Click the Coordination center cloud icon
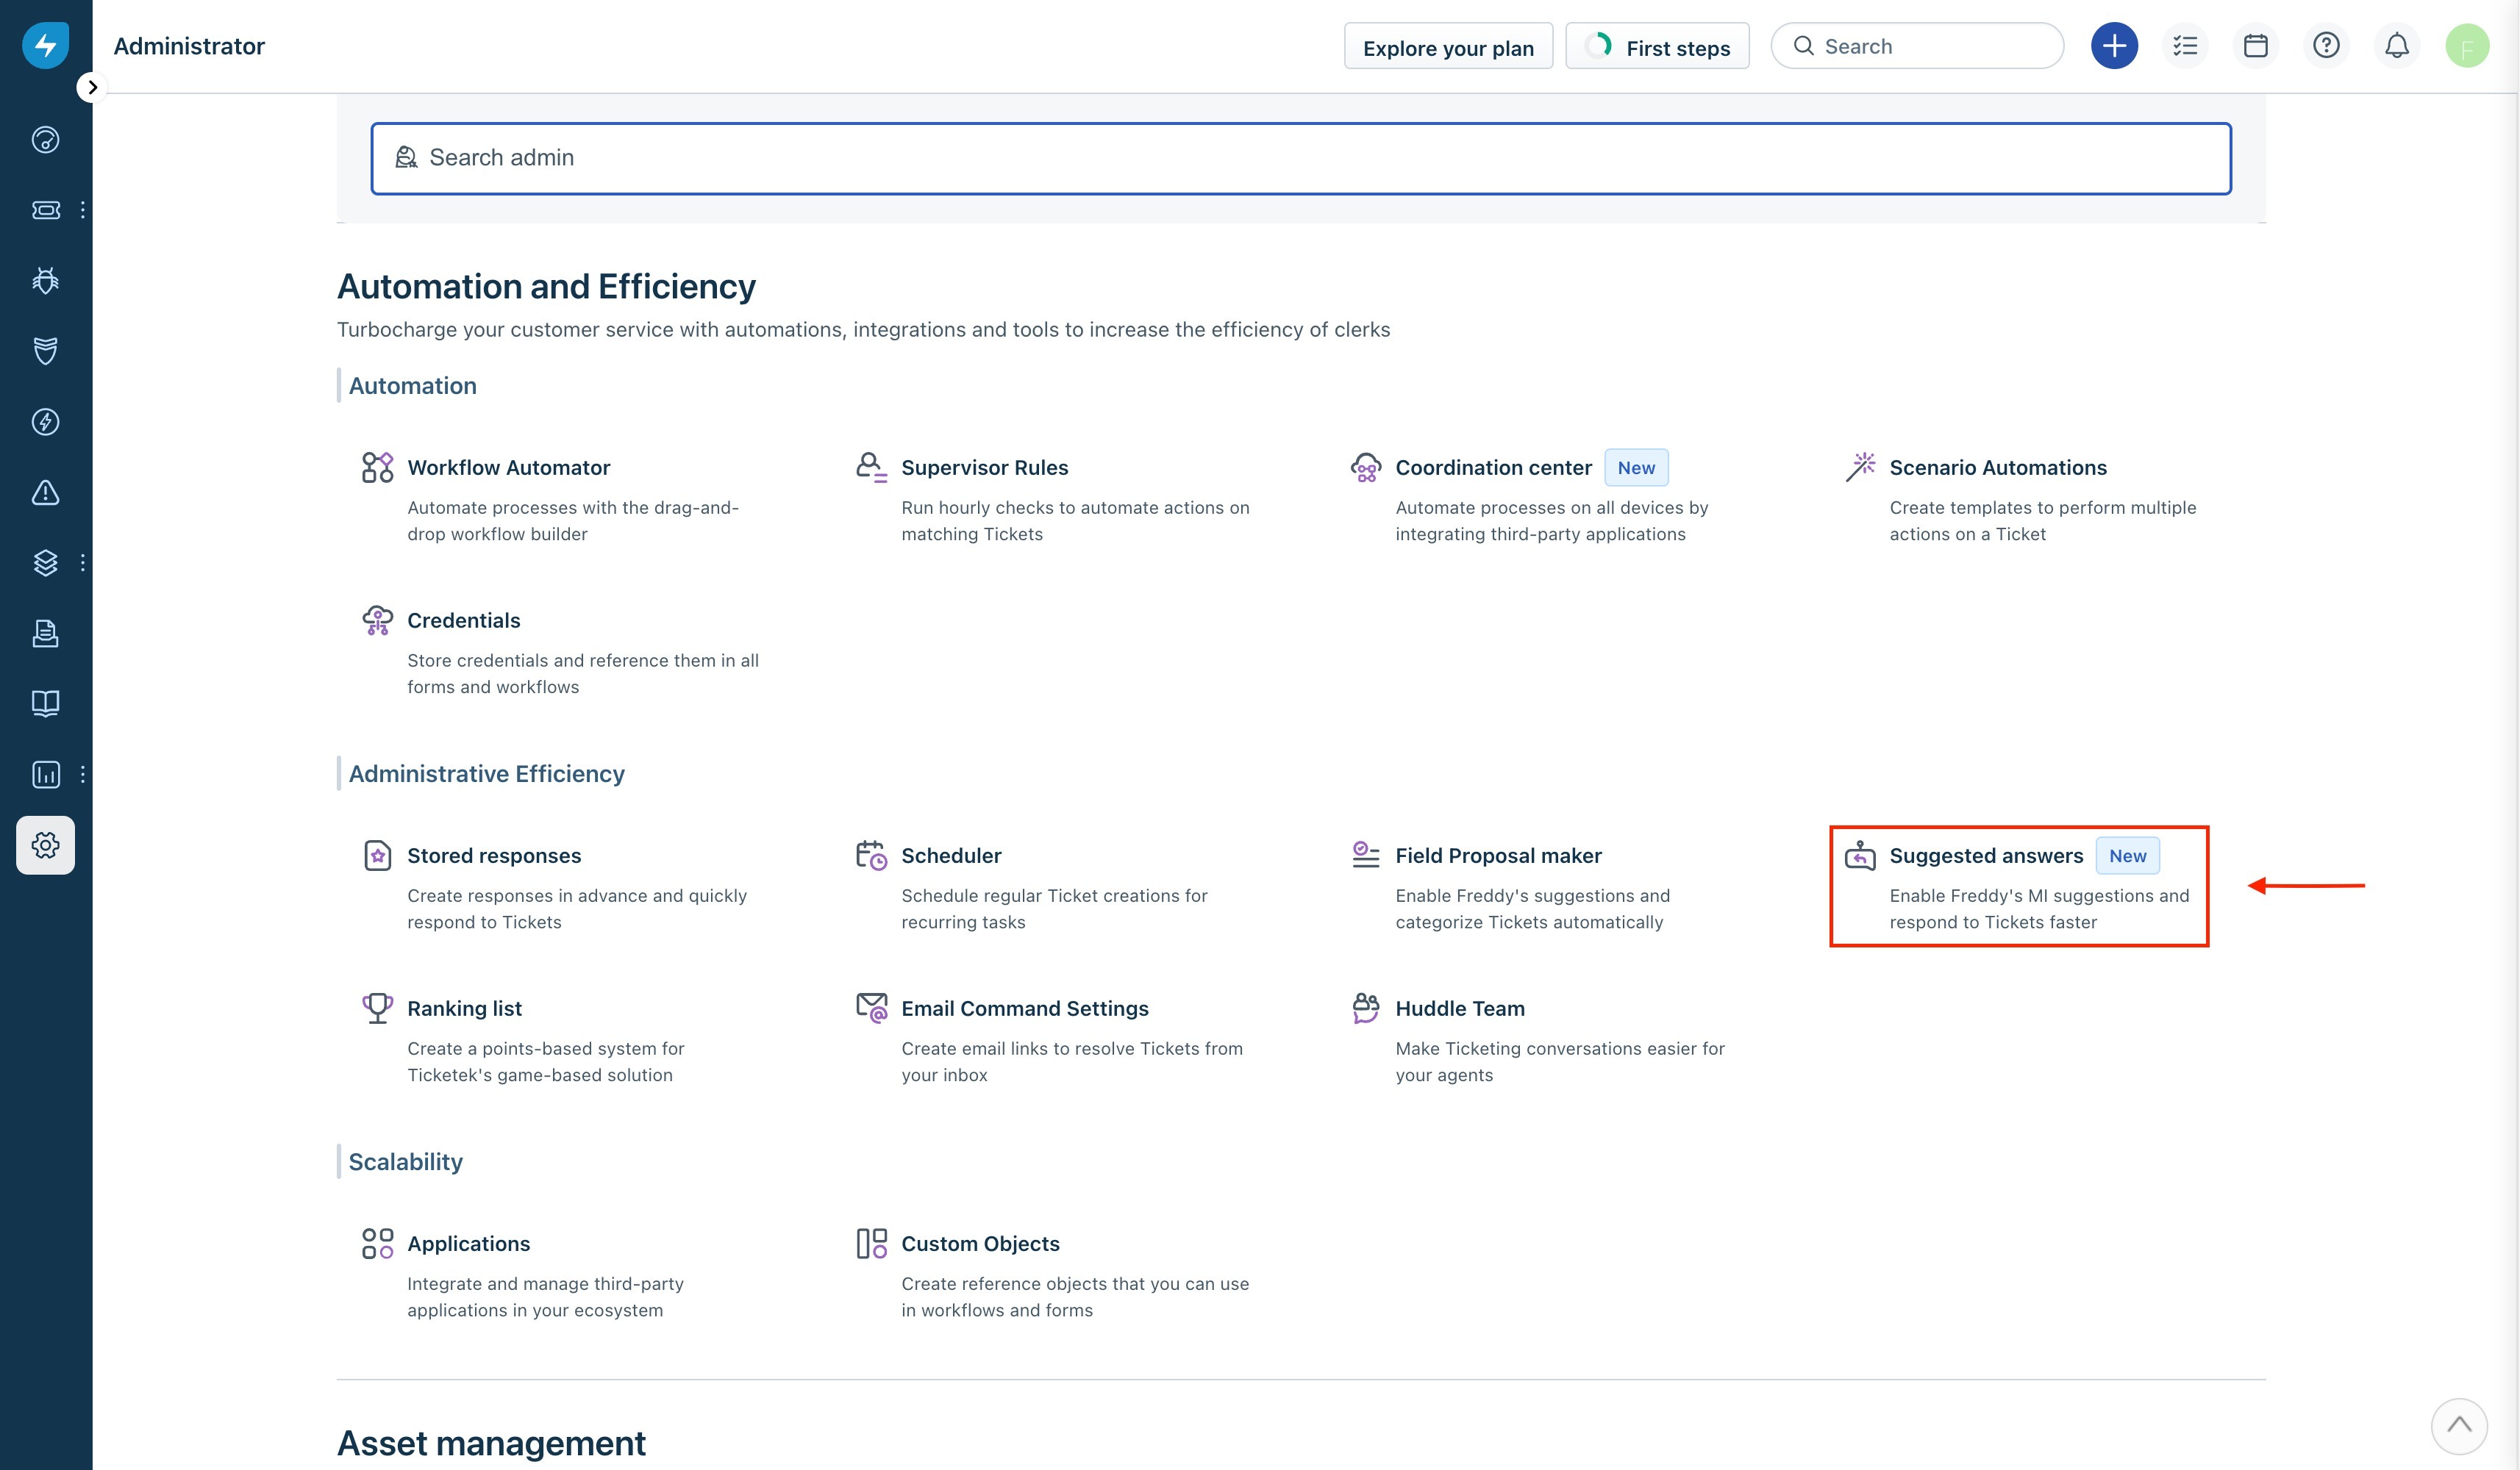Screen dimensions: 2520x1470 coord(1365,467)
